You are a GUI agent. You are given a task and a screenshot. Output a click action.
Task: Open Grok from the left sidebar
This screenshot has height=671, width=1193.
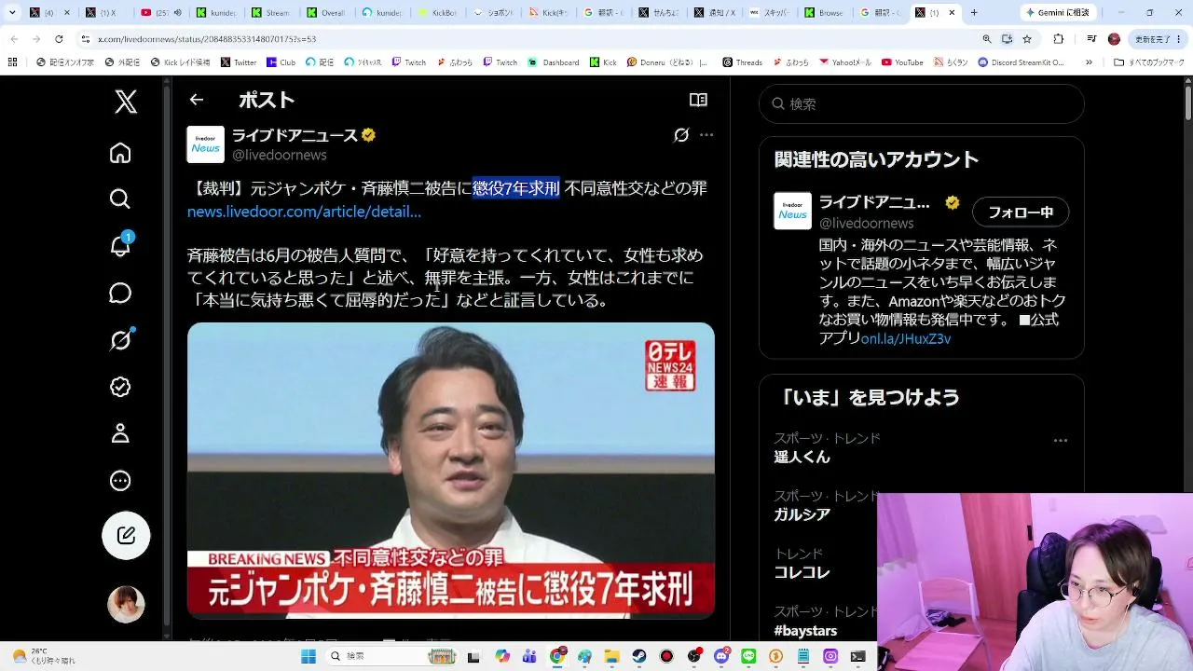point(120,340)
